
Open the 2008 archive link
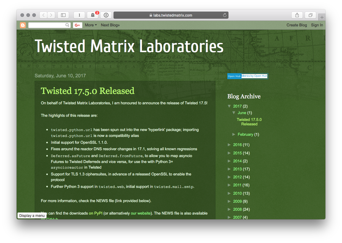pos(237,210)
